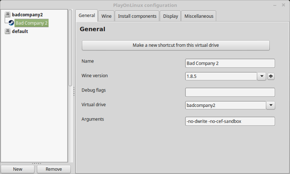The height and width of the screenshot is (174, 290).
Task: Click the Arguments label
Action: coord(93,119)
